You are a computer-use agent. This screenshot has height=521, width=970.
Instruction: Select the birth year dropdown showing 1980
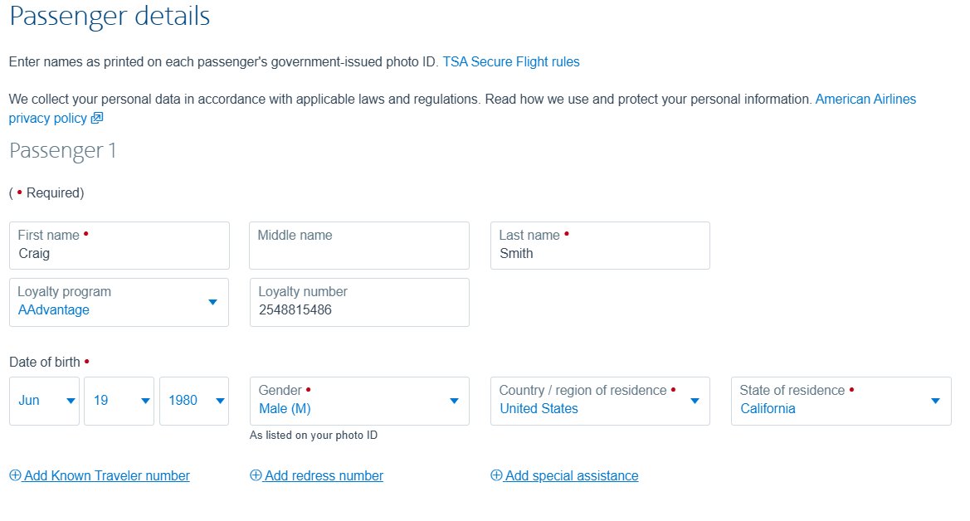[193, 401]
